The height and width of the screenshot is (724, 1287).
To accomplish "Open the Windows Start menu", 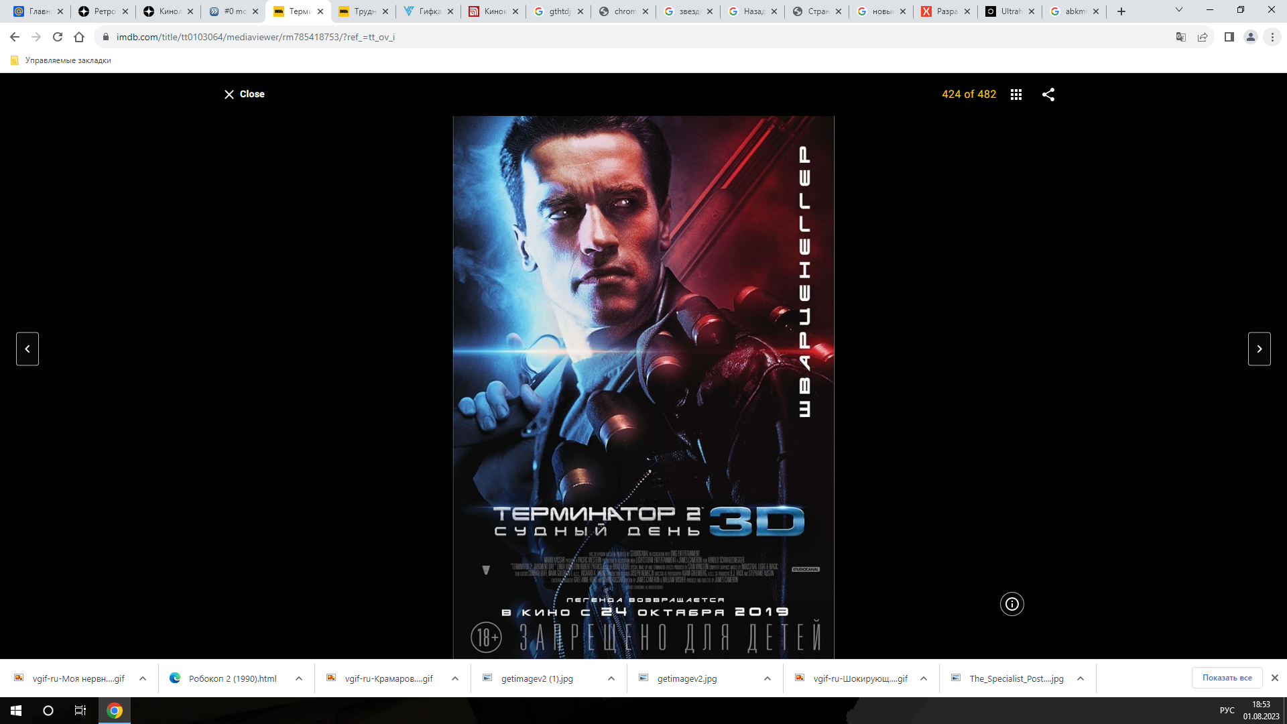I will 16,711.
